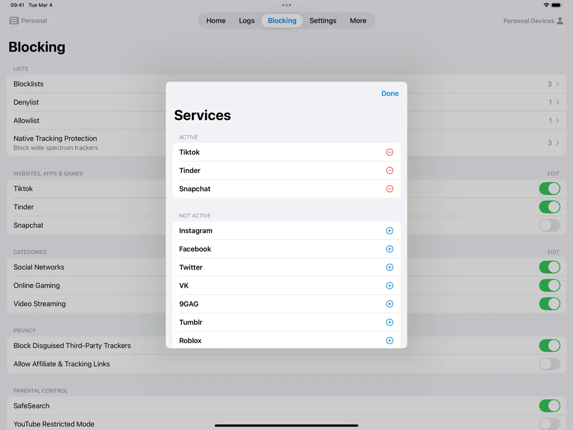
Task: Open the Personal profile label
Action: click(x=34, y=21)
